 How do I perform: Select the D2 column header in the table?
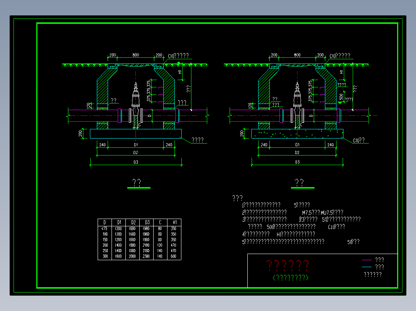(x=133, y=222)
